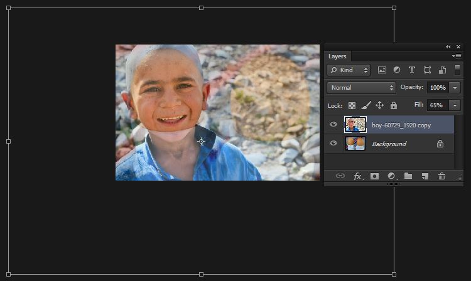Screen dimensions: 471x281
Task: Select the Background layer thumbnail
Action: 355,144
